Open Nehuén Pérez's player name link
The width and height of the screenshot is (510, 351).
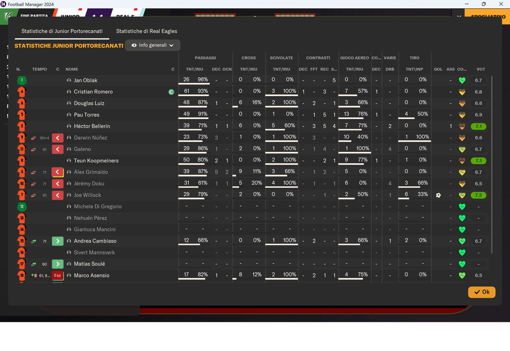point(90,218)
